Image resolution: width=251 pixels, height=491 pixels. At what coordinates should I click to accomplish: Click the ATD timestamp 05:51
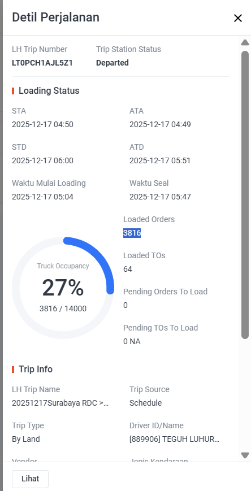(x=160, y=161)
